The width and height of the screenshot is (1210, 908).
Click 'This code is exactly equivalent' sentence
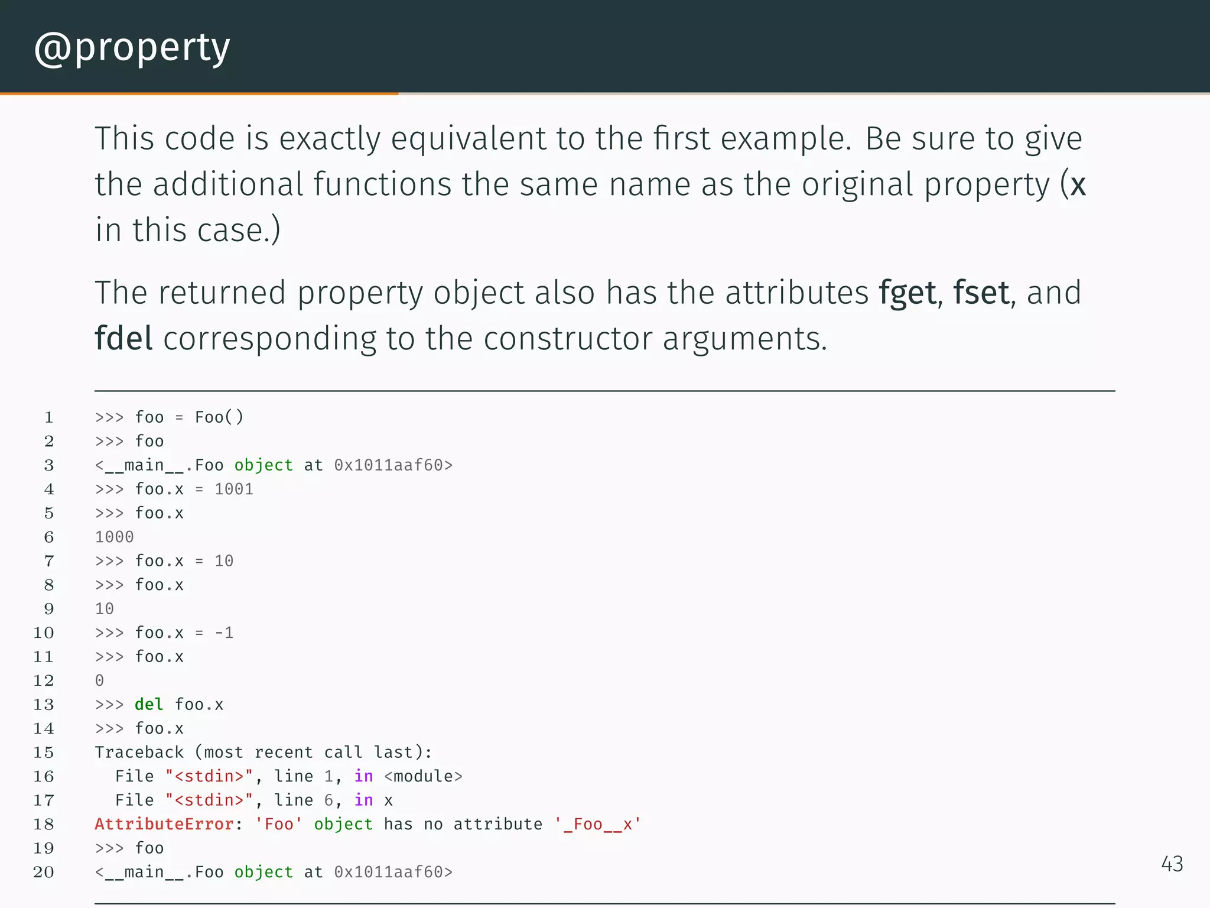click(473, 139)
